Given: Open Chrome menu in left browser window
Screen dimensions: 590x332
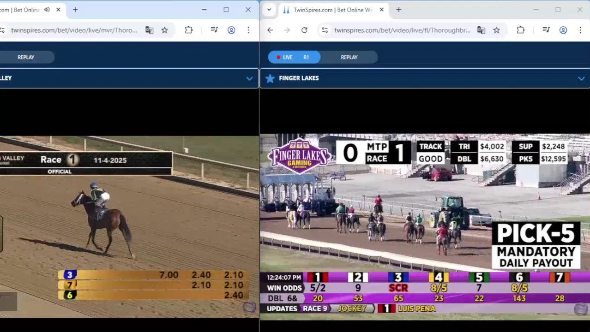Looking at the screenshot, I should pyautogui.click(x=248, y=30).
